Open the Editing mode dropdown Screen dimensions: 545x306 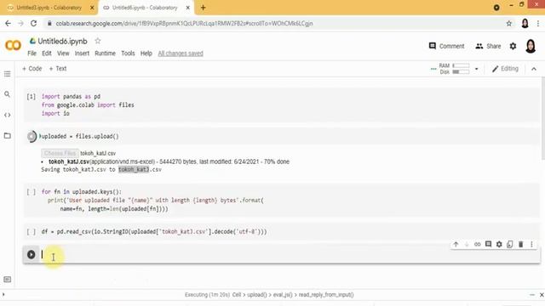pos(505,69)
